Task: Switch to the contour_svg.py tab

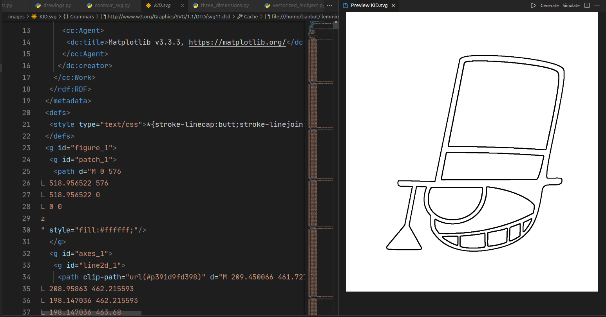Action: coord(112,5)
